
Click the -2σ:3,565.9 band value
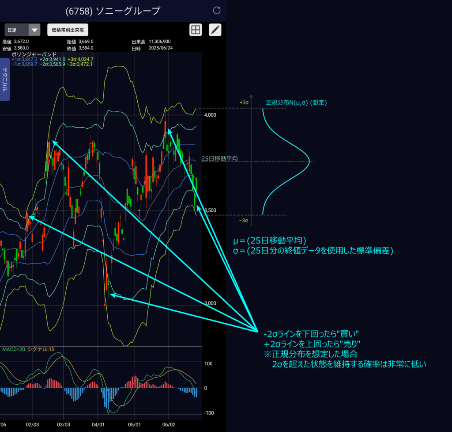[x=53, y=64]
